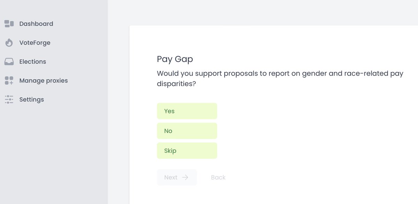Go Back to the previous question

[x=218, y=177]
